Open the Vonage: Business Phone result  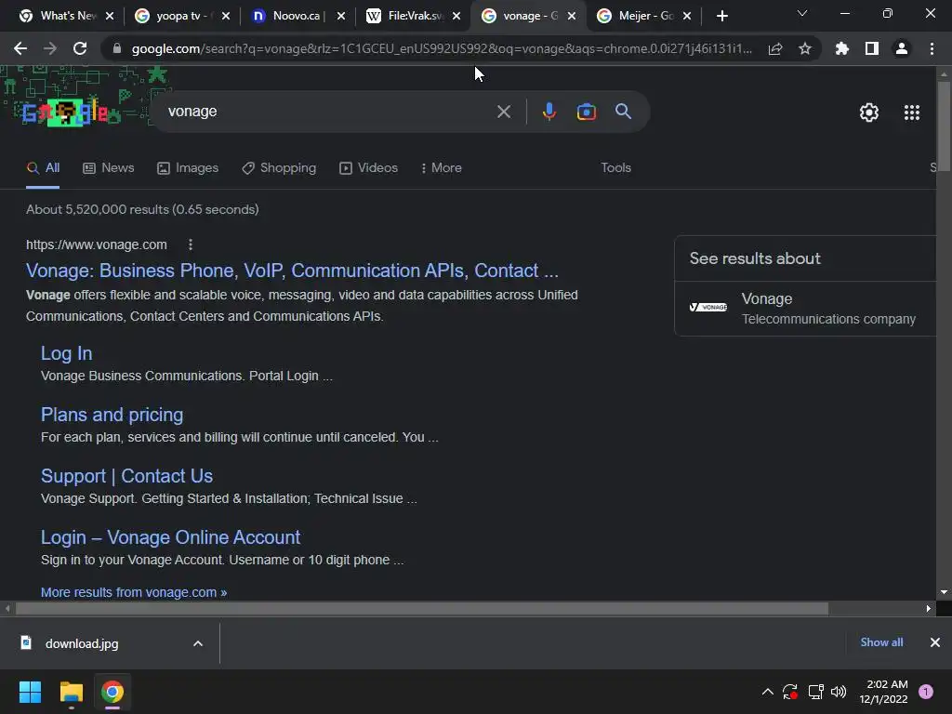[x=292, y=271]
